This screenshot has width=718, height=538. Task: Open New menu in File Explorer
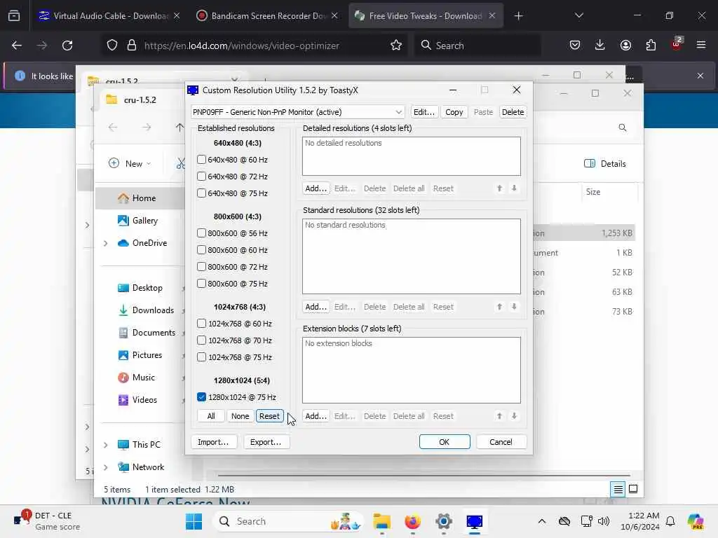(130, 164)
